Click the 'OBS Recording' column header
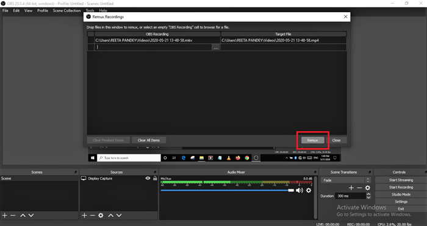 point(157,34)
